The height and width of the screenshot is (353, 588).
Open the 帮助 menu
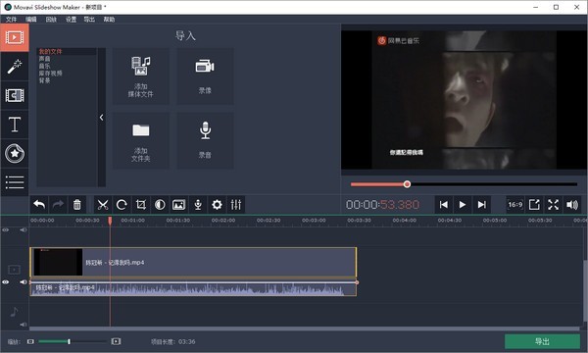pyautogui.click(x=109, y=20)
